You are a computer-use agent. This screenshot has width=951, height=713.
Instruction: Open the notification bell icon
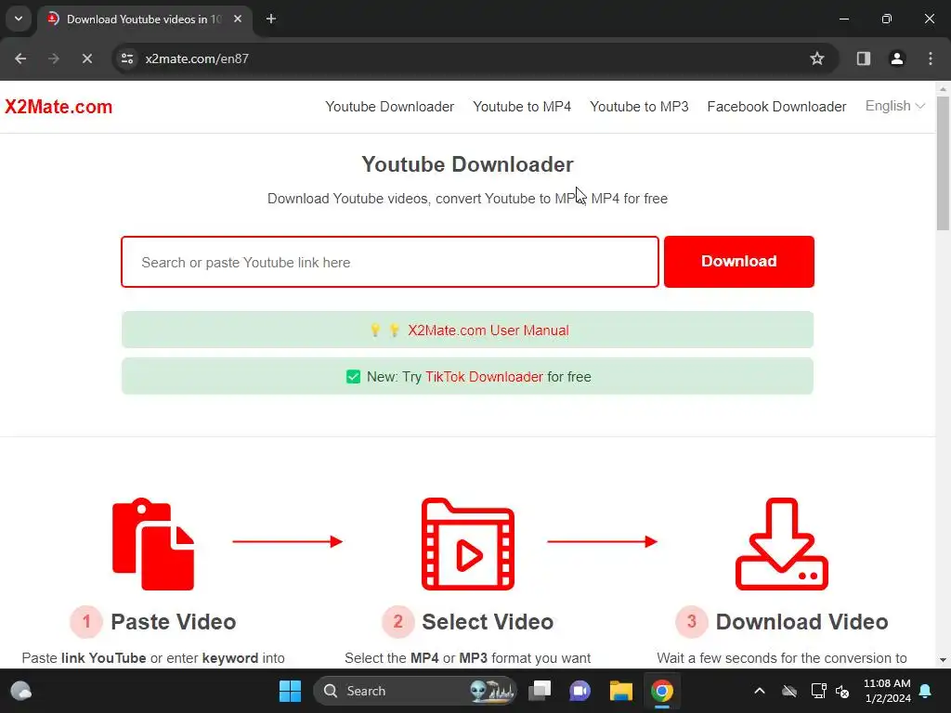(926, 691)
